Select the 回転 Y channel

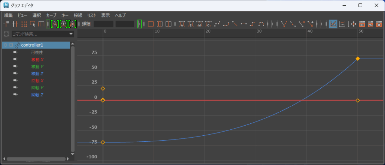[37, 88]
